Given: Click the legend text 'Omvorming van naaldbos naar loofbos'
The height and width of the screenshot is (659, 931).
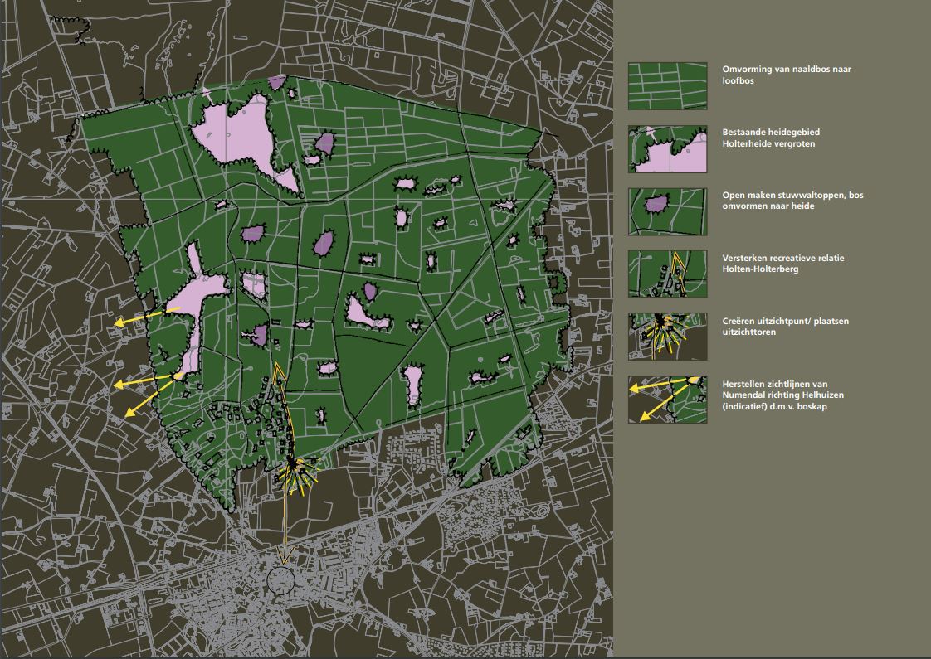Looking at the screenshot, I should tap(786, 75).
